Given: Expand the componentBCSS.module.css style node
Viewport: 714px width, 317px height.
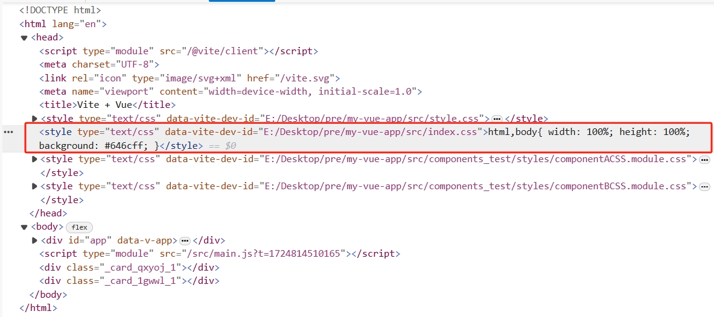Looking at the screenshot, I should tap(34, 187).
